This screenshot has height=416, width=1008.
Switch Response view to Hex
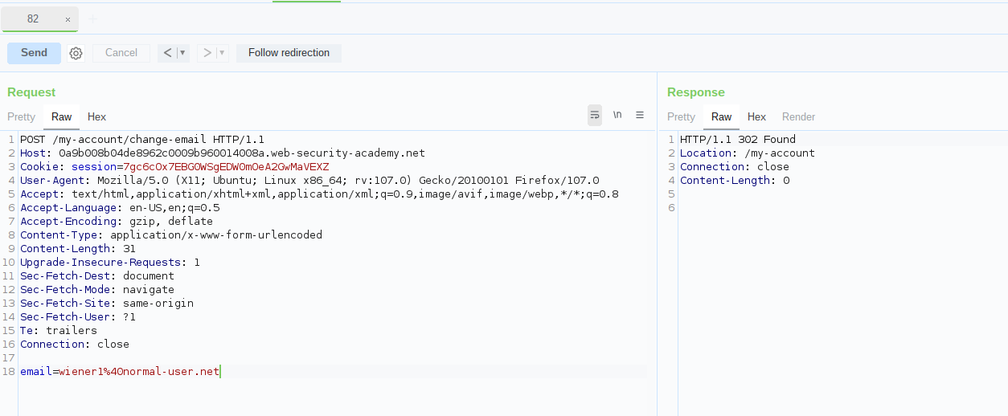(757, 117)
